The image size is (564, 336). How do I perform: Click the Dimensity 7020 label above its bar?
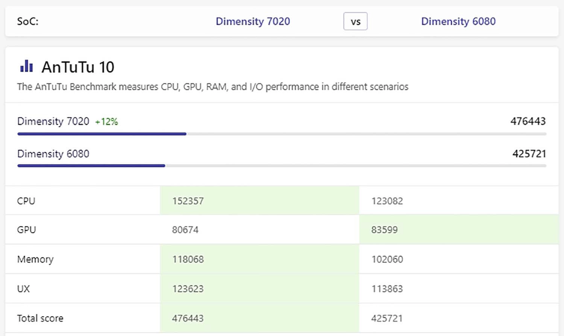click(53, 121)
